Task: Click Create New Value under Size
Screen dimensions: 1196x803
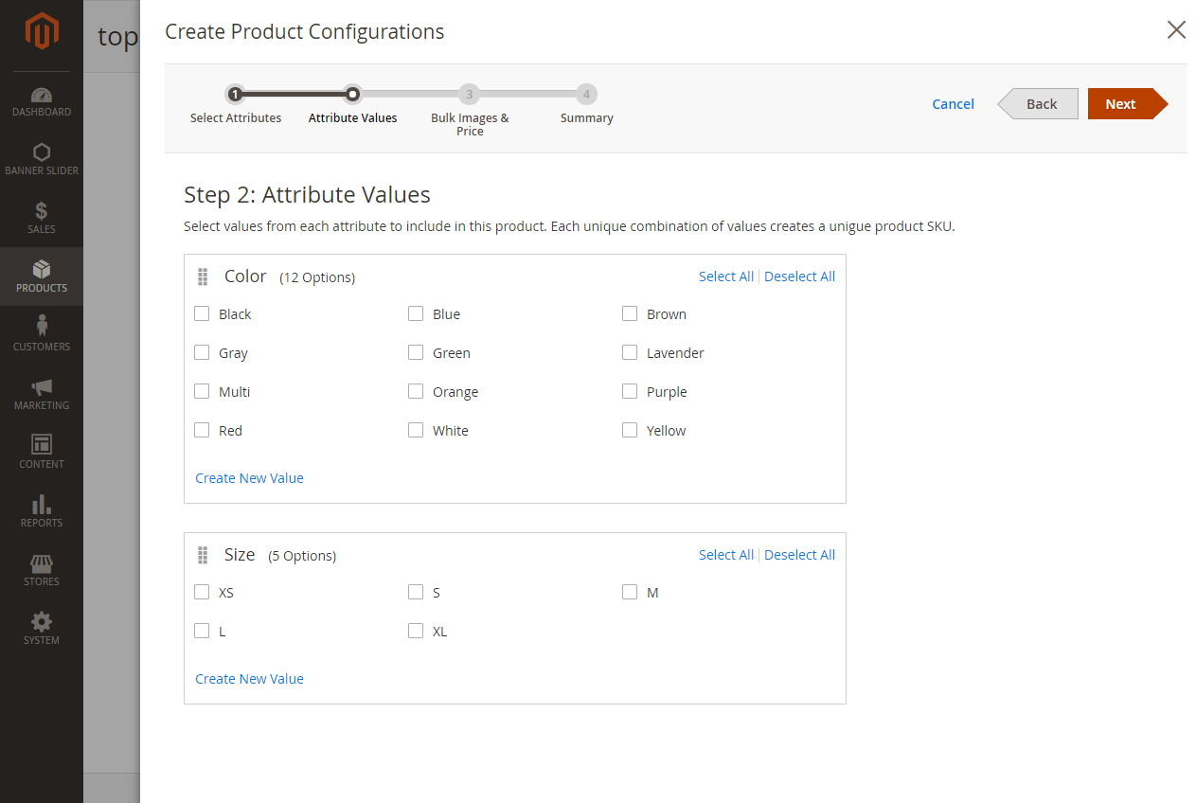Action: (249, 678)
